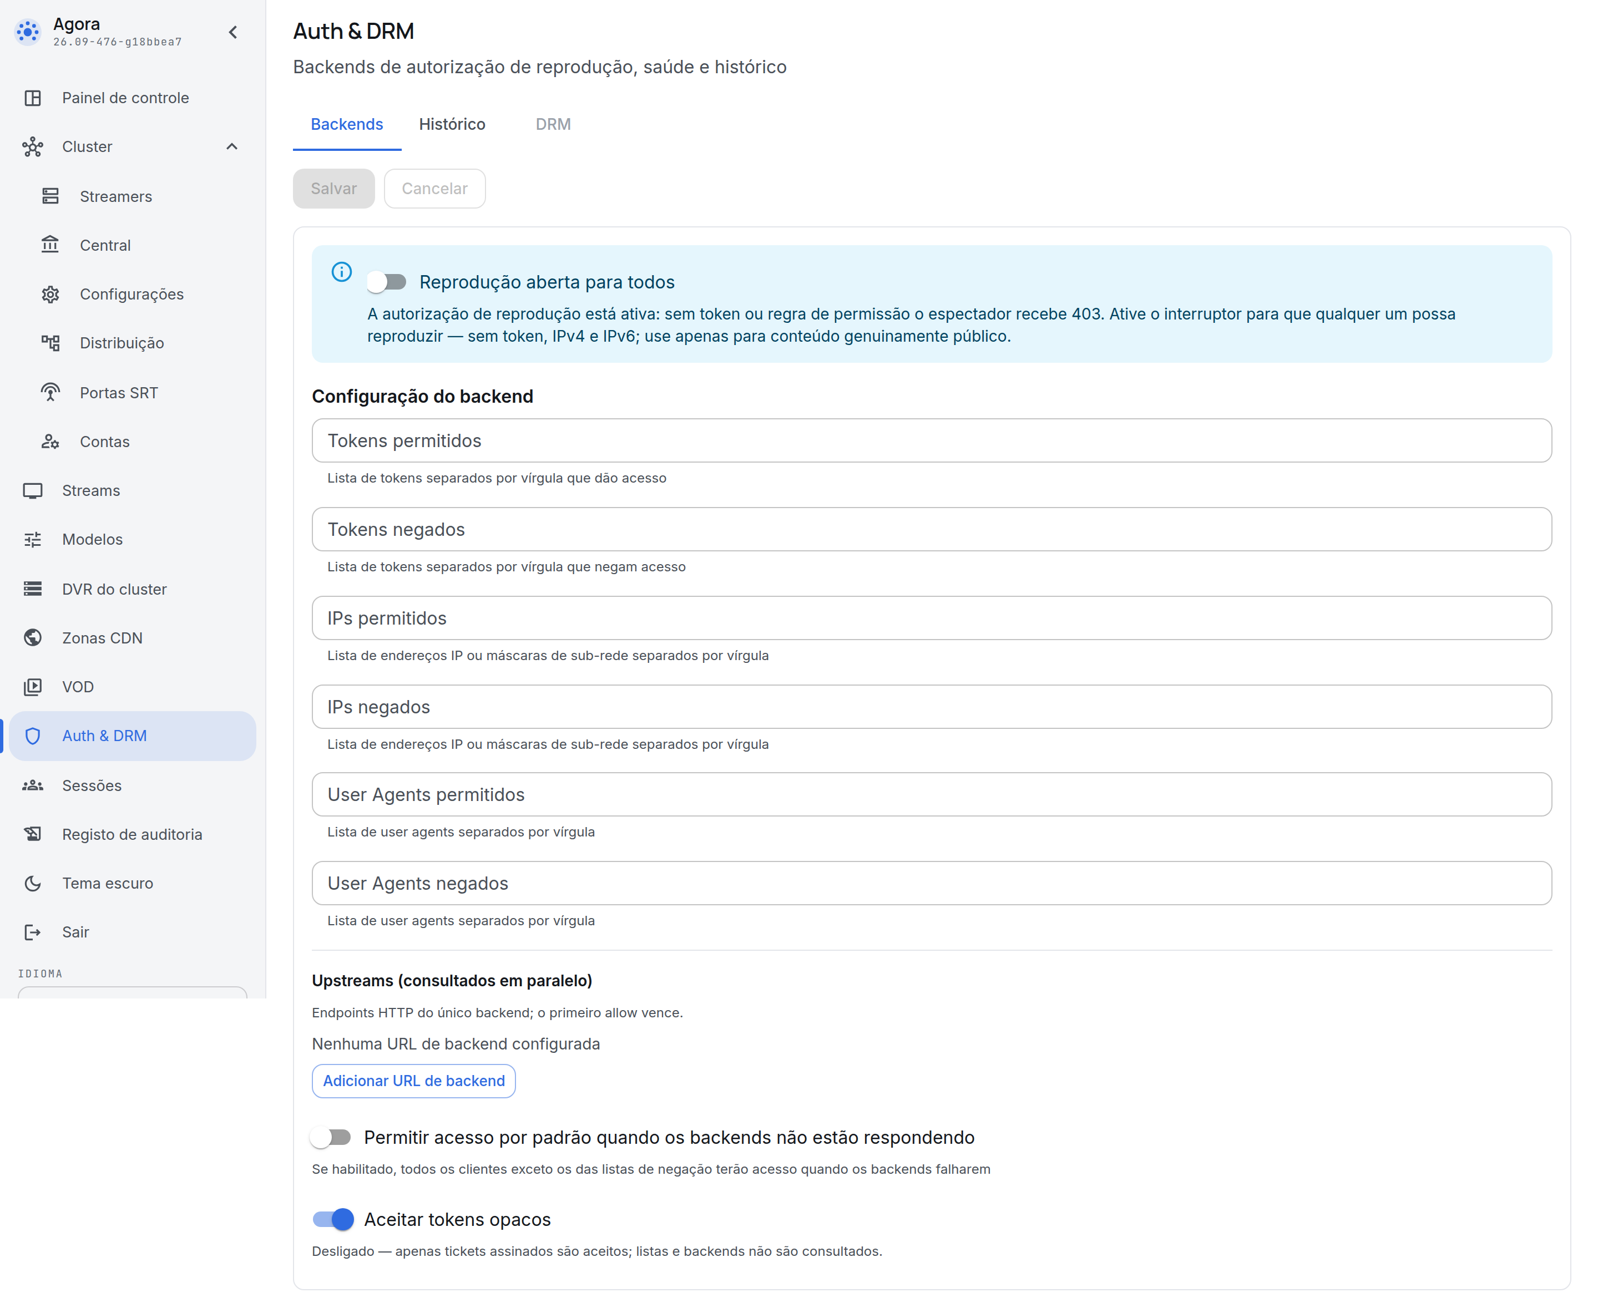Switch to the DRM tab
This screenshot has width=1598, height=1308.
(553, 124)
